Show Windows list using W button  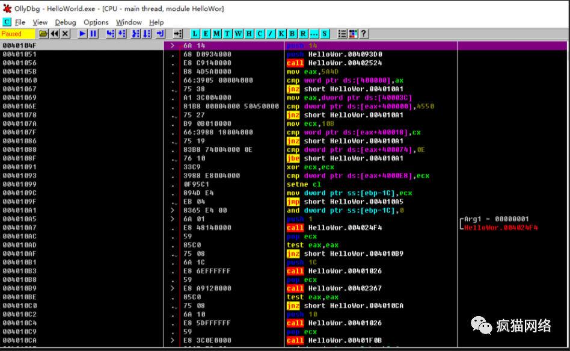coord(239,34)
